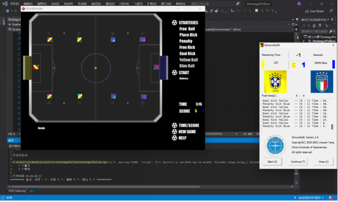Screen dimensions: 338x202
Task: Click the START soccer ball icon
Action: tap(175, 73)
